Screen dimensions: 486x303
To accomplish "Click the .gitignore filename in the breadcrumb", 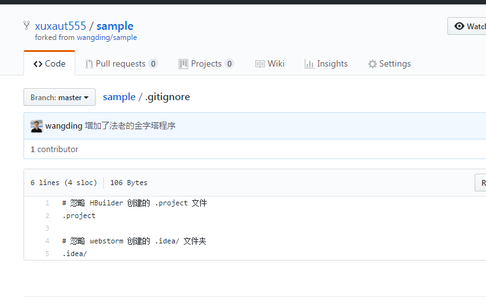I will 167,97.
